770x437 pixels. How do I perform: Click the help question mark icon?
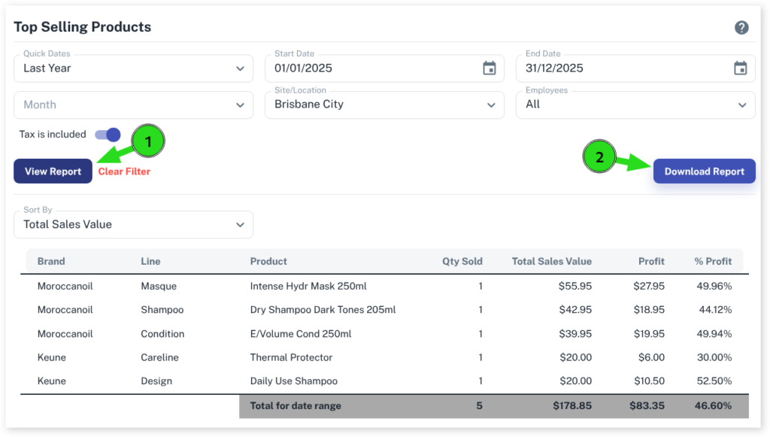741,28
